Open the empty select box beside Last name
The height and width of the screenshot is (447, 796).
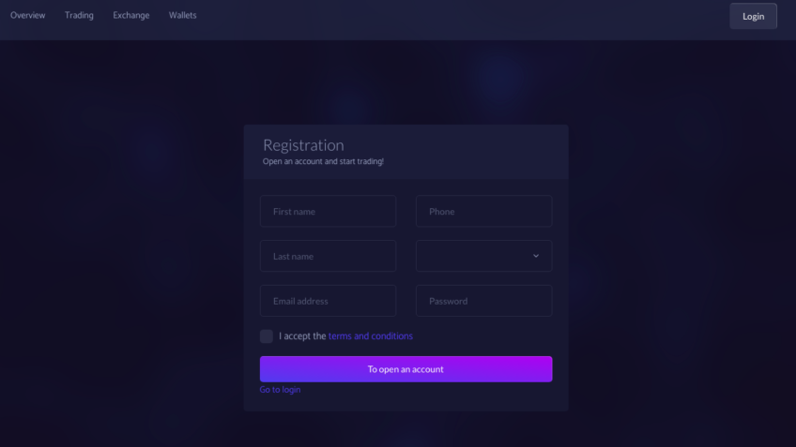474,256
